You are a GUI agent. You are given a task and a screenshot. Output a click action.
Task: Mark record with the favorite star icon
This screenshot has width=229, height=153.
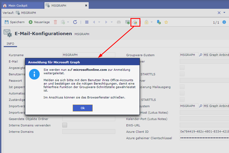[x=166, y=22]
